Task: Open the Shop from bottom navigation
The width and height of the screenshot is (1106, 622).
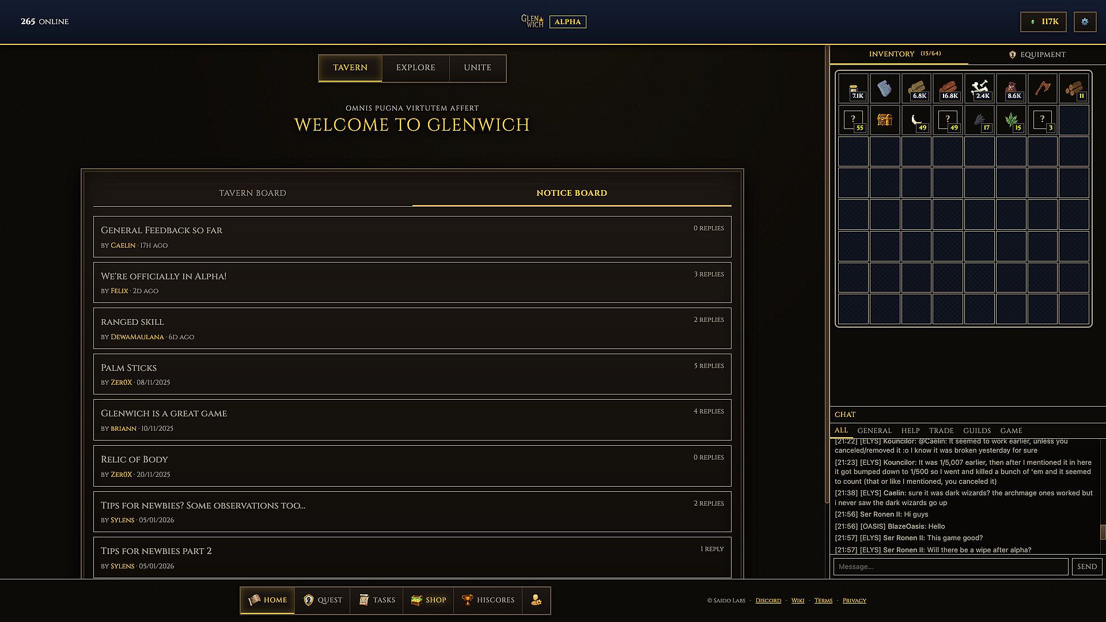Action: [428, 600]
